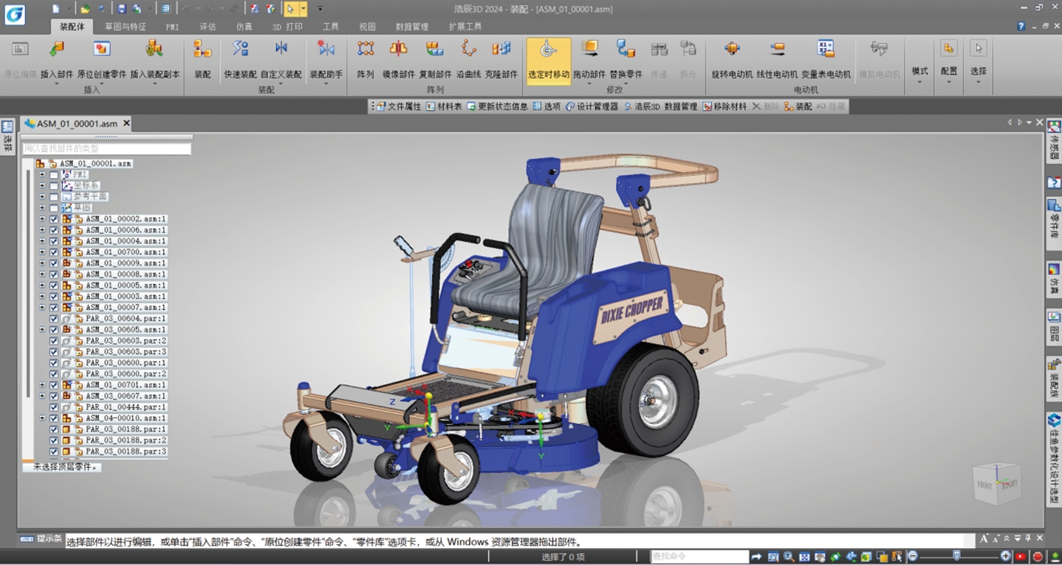Uncheck the ASM_01_00002.asm:1 checkbox

click(53, 219)
